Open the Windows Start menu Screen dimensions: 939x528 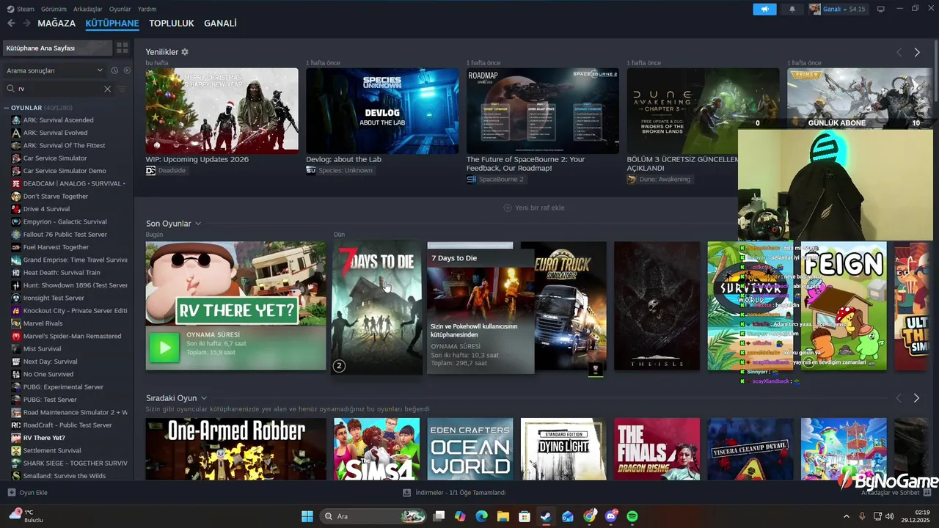coord(307,516)
